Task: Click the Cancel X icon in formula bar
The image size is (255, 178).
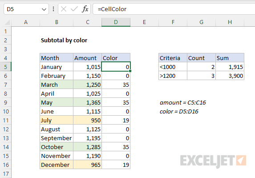Action: [x=64, y=9]
